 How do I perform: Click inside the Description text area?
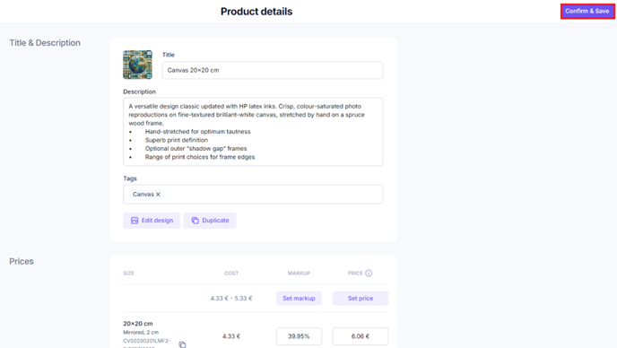tap(253, 132)
